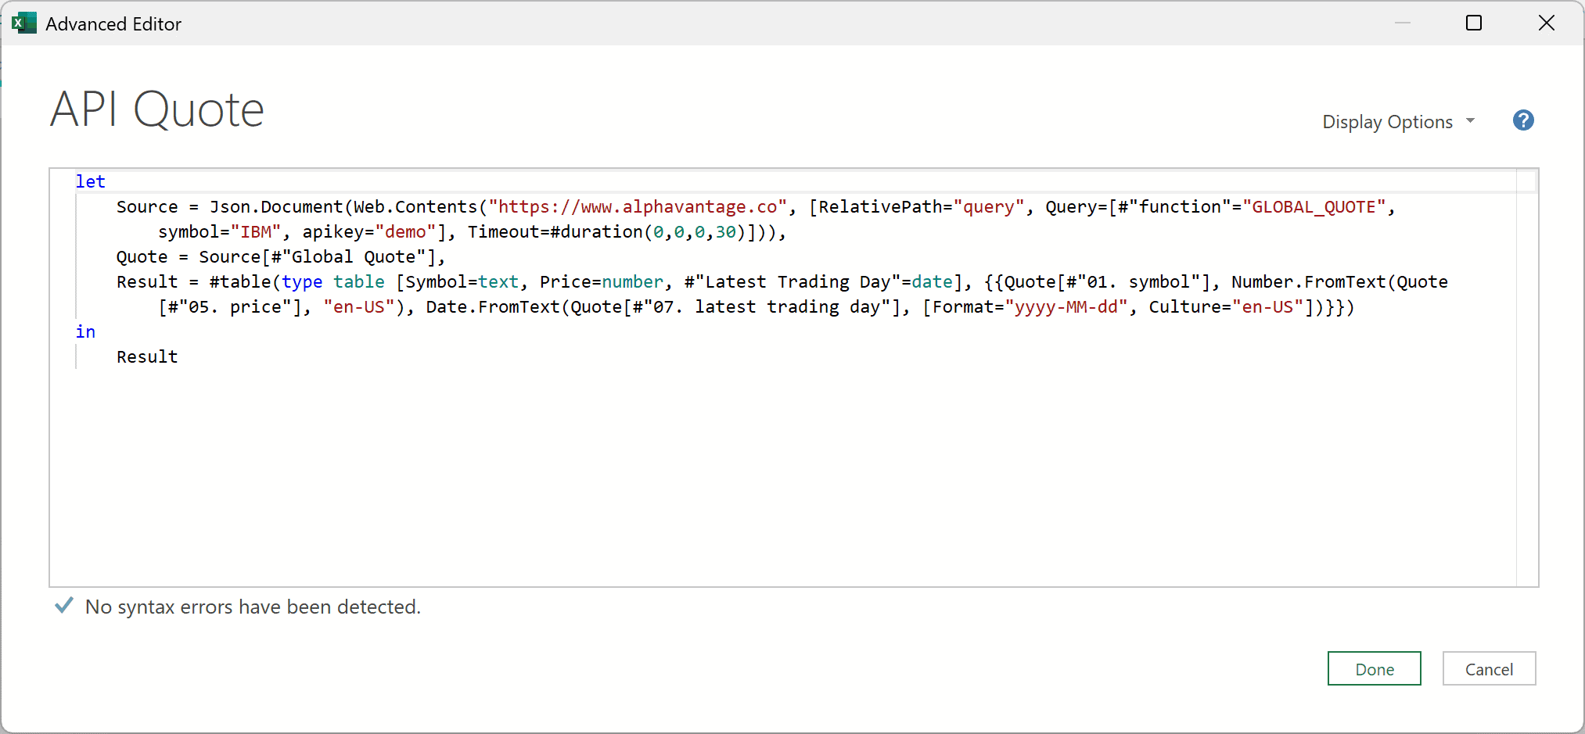The image size is (1585, 734).
Task: Click the "https://www.alphavantage.co" URL string
Action: click(638, 206)
